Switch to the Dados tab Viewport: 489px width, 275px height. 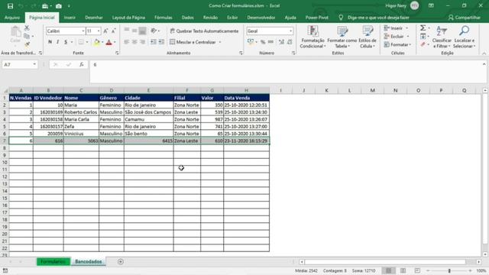[x=187, y=18]
